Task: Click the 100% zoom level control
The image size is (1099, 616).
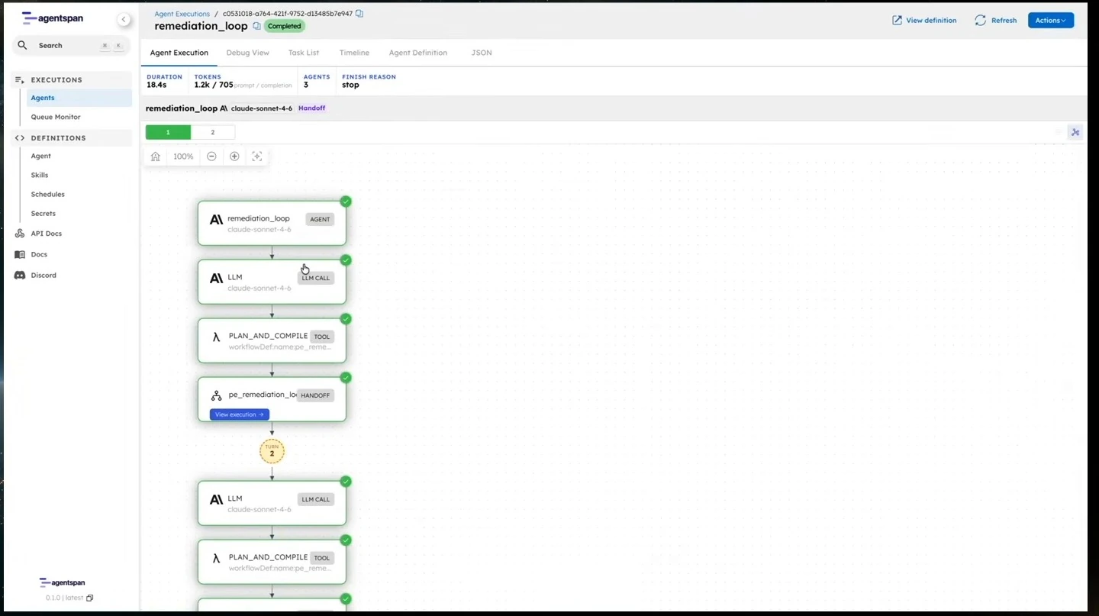Action: point(183,156)
